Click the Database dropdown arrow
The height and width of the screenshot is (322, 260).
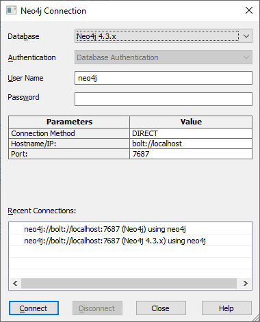pyautogui.click(x=246, y=36)
